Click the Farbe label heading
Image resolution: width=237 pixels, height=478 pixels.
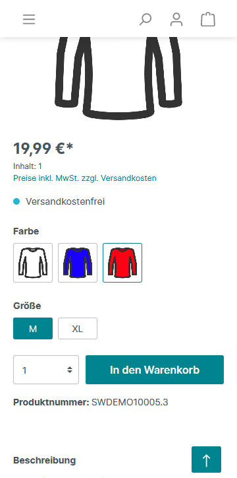(x=26, y=231)
